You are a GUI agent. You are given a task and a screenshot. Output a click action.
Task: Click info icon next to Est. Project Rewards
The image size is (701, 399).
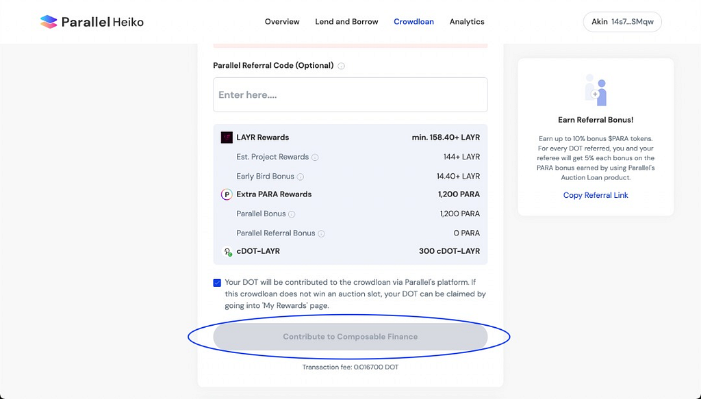315,157
